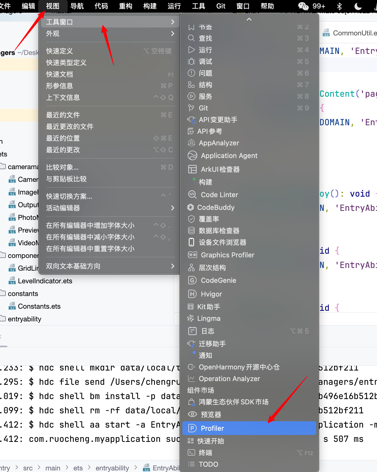The width and height of the screenshot is (377, 472).
Task: Click the WeChat icon in the menu bar
Action: 303,6
